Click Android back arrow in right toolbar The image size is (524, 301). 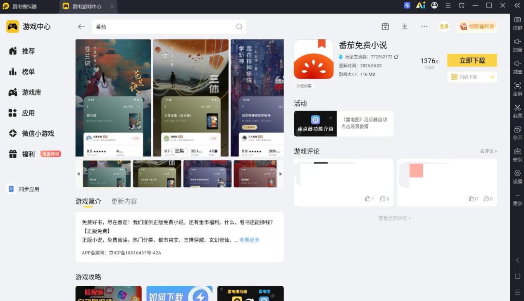click(517, 260)
